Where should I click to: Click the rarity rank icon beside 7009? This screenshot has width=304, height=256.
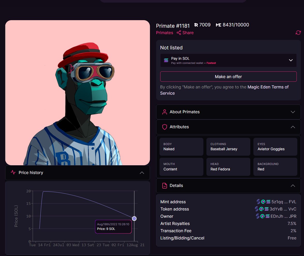(196, 25)
